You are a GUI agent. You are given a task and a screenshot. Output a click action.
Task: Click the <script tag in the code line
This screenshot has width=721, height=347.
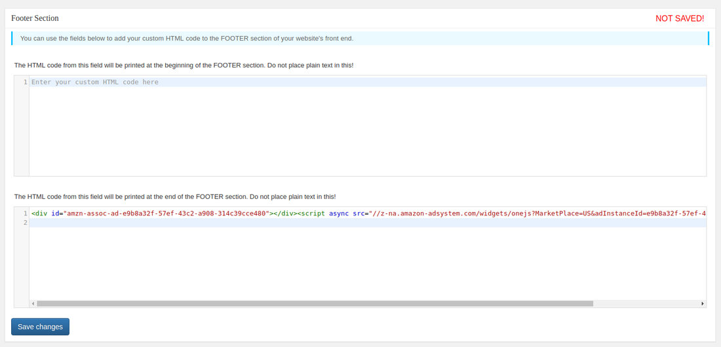pos(311,213)
